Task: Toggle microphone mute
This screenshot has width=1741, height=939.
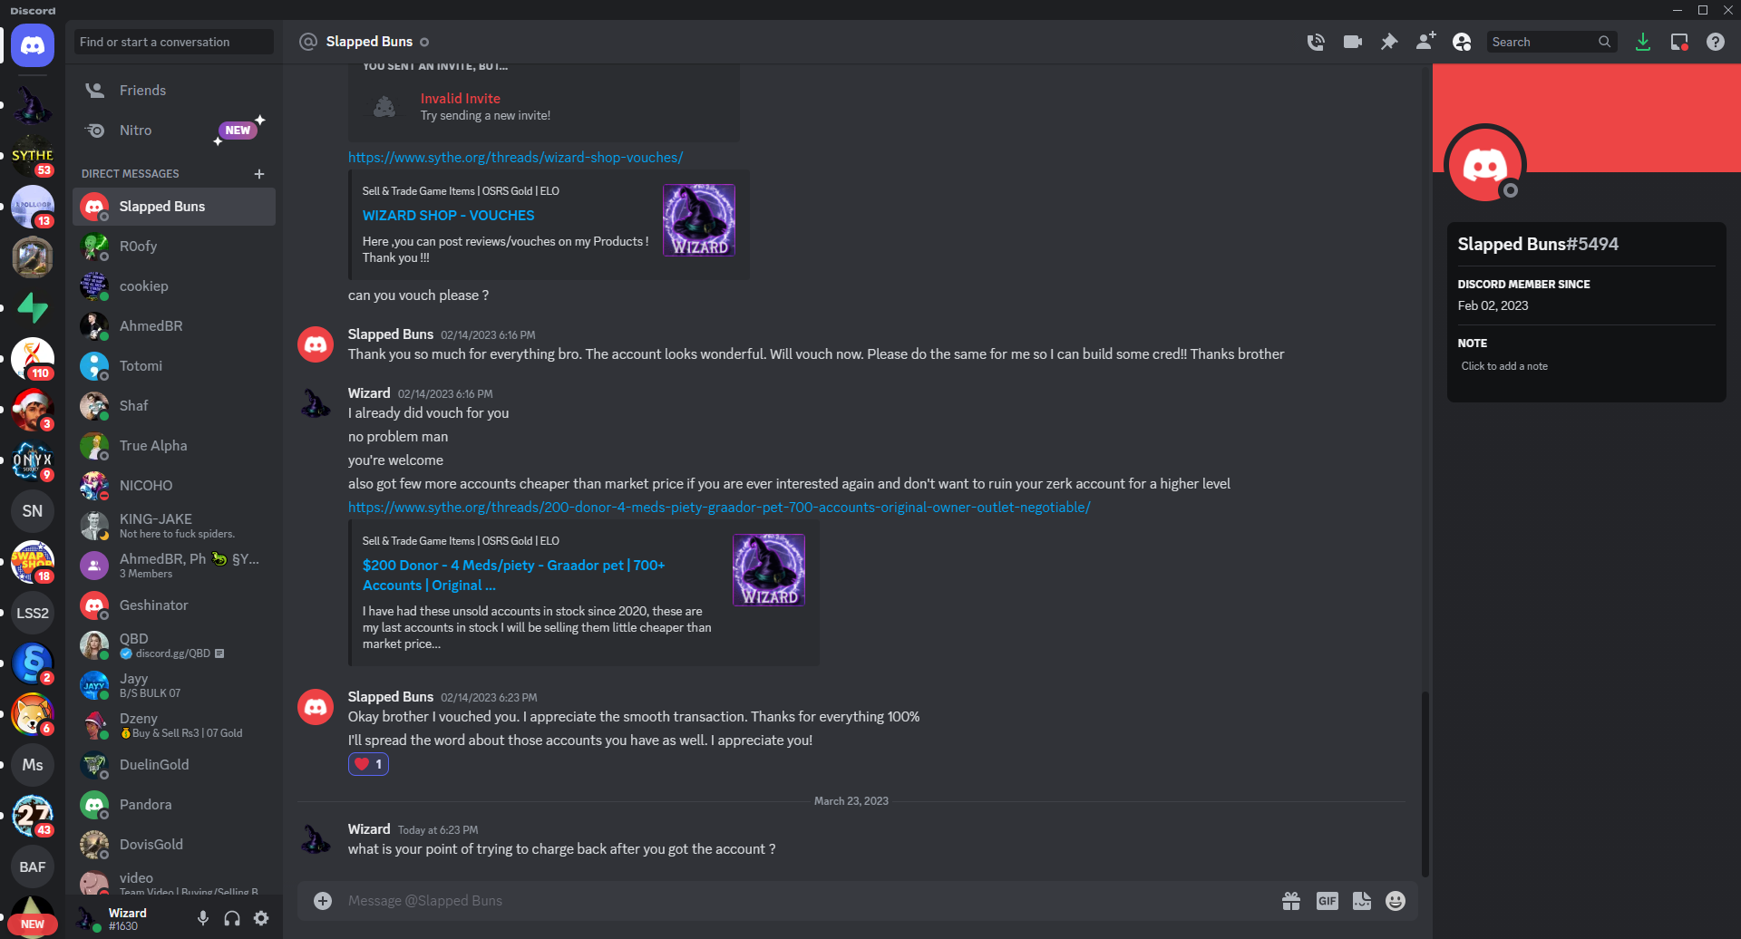Action: tap(203, 918)
